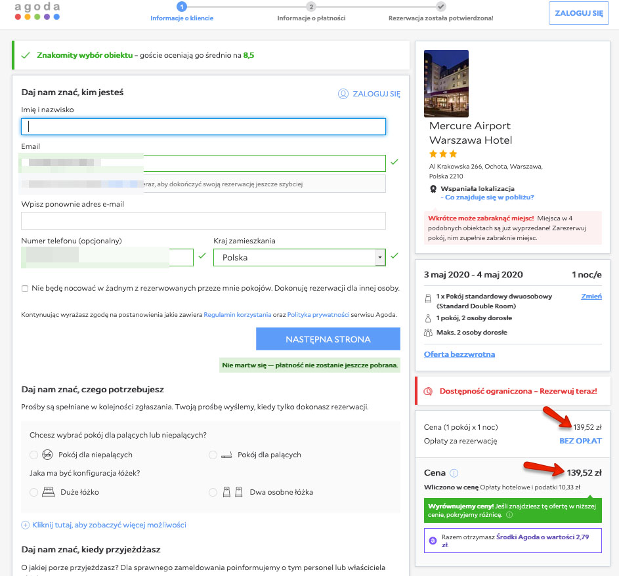This screenshot has width=619, height=576.
Task: Click the Mercure Airport hotel thumbnail
Action: pos(446,83)
